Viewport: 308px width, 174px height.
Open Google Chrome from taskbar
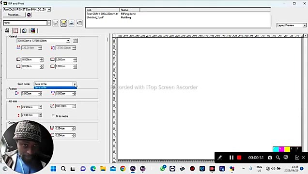coord(123,169)
